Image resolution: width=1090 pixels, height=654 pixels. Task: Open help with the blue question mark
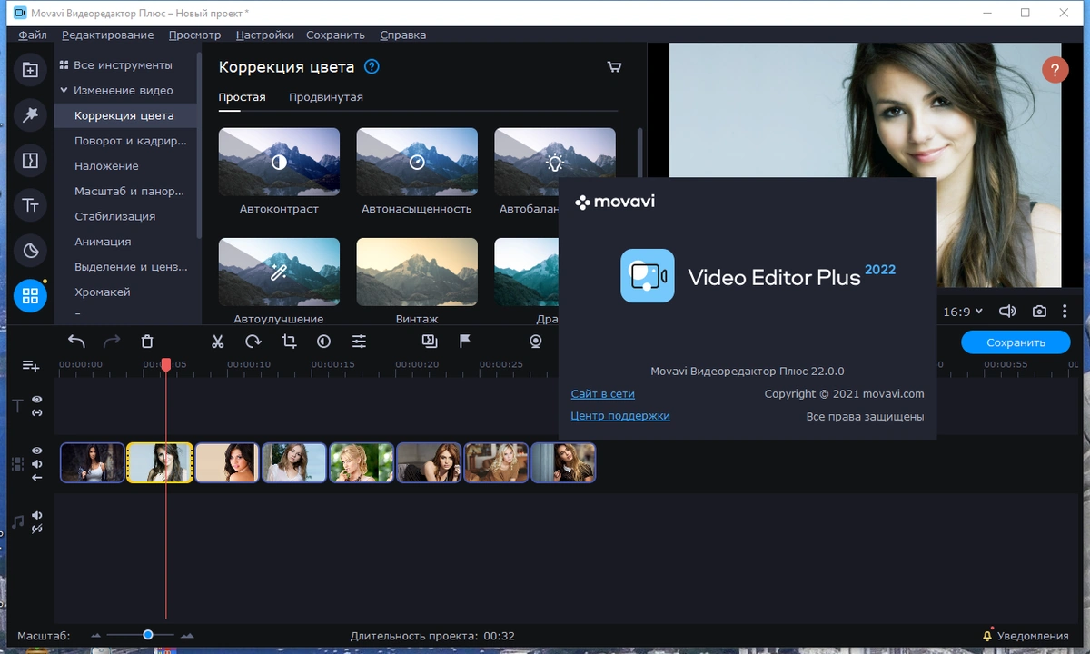[372, 67]
